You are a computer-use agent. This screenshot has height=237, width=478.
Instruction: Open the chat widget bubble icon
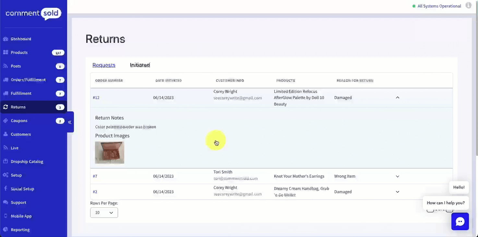tap(460, 221)
